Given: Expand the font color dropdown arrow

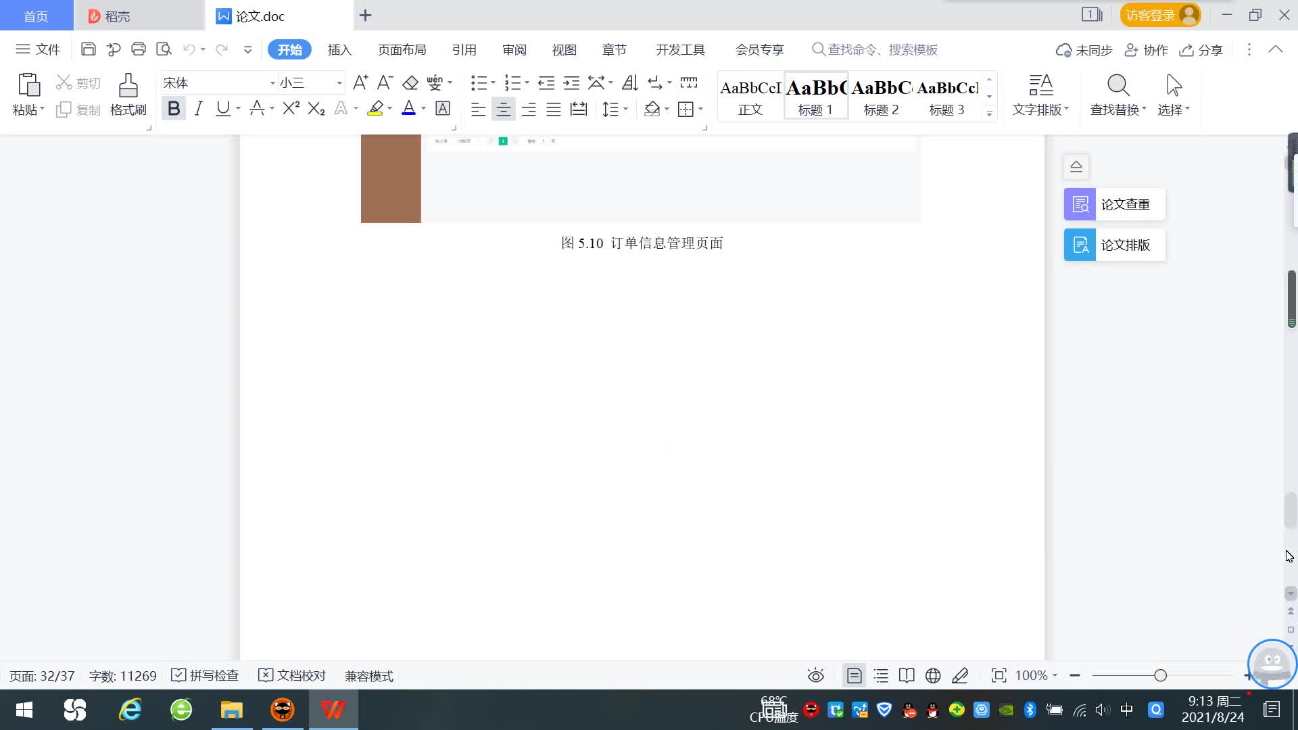Looking at the screenshot, I should tap(424, 108).
